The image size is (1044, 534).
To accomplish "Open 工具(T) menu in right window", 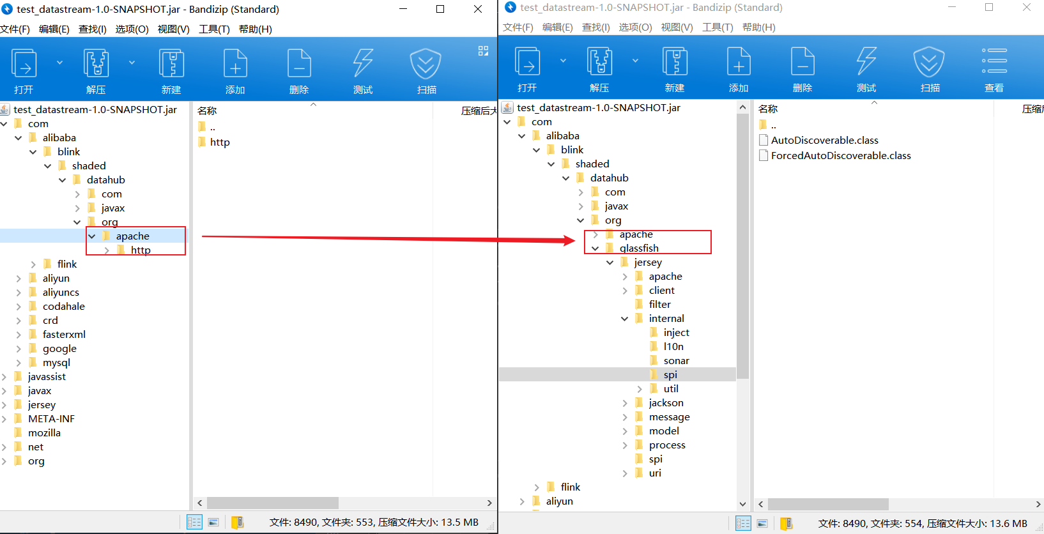I will pyautogui.click(x=718, y=27).
